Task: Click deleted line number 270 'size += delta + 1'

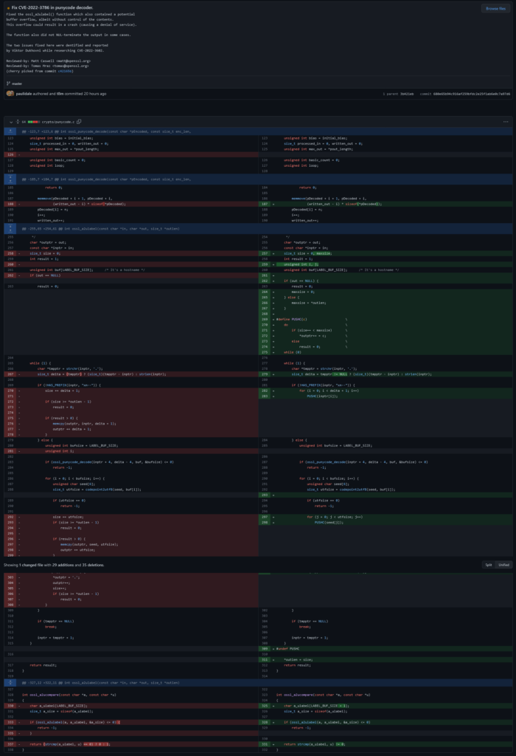Action: click(10, 391)
